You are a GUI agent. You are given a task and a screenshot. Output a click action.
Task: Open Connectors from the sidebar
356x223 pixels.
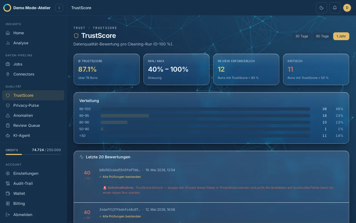(x=33, y=74)
